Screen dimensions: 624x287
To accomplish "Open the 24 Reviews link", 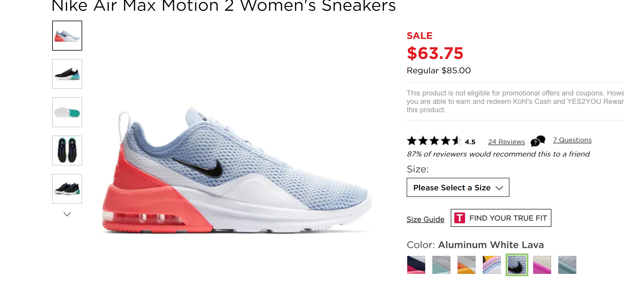I will point(506,142).
